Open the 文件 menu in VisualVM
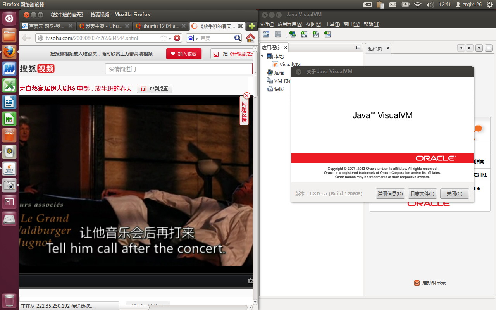The height and width of the screenshot is (310, 496). click(x=267, y=24)
